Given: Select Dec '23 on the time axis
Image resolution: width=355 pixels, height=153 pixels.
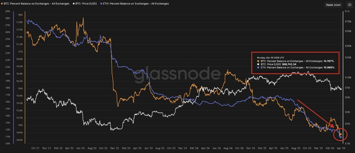Looking at the screenshot, I should 182,148.
